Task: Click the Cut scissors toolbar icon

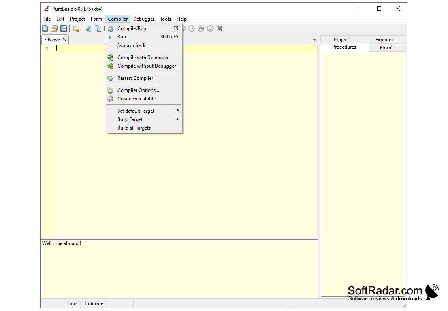Action: (89, 28)
